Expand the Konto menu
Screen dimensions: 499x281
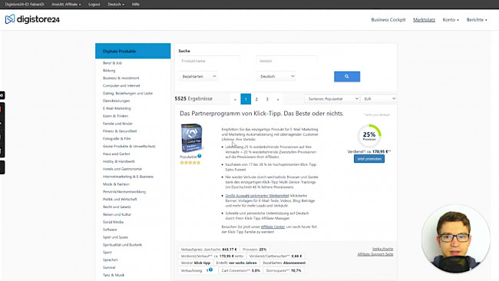click(451, 20)
